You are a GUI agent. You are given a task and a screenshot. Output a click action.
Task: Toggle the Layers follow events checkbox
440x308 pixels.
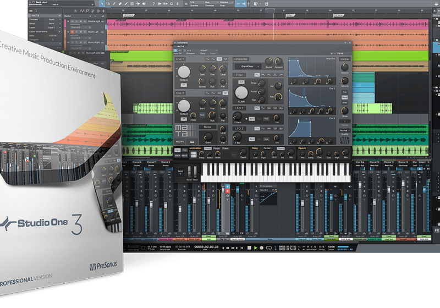pos(59,32)
